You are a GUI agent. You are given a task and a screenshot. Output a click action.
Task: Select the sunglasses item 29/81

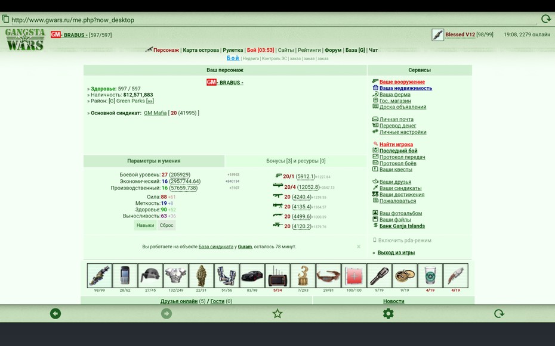click(x=328, y=275)
